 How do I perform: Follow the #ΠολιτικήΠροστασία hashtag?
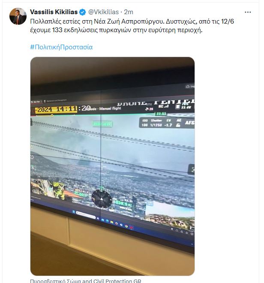(x=61, y=47)
